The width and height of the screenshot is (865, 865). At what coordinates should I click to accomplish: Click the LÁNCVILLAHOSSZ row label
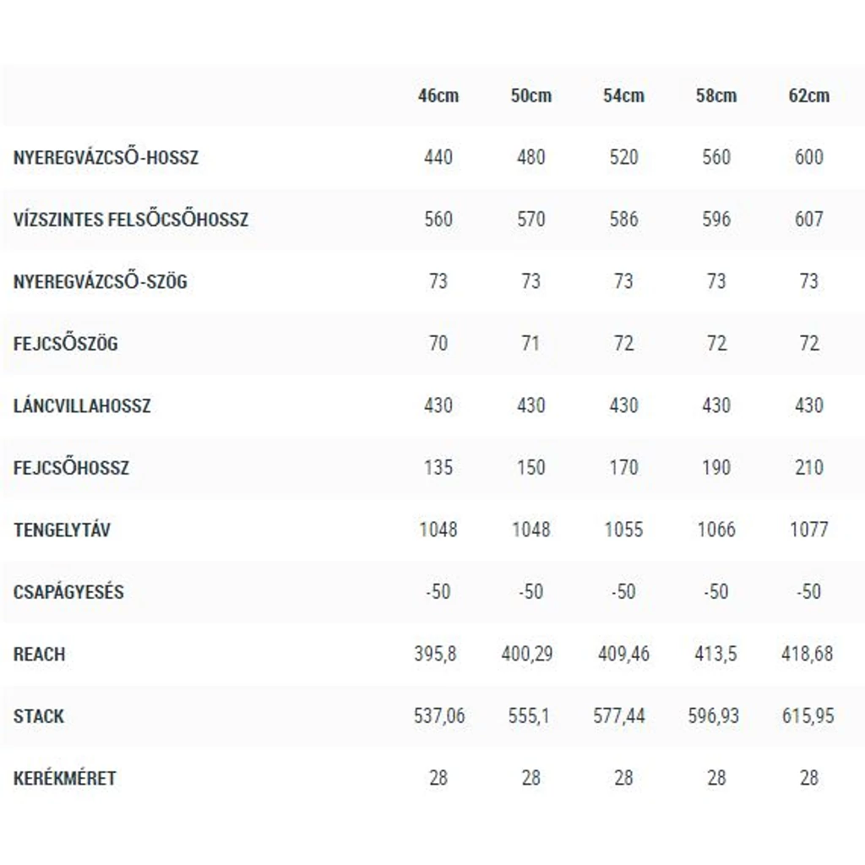pos(82,405)
